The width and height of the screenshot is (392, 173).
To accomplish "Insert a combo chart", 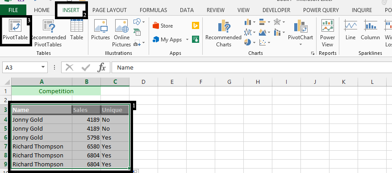I will click(x=277, y=32).
